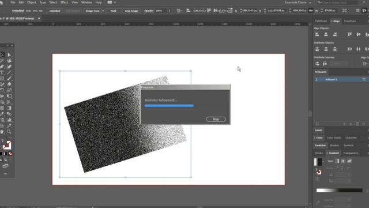Set fill mode to None
Image resolution: width=369 pixels, height=208 pixels.
point(10,154)
